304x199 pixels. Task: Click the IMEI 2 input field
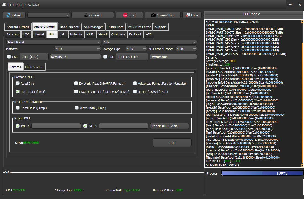(124, 126)
